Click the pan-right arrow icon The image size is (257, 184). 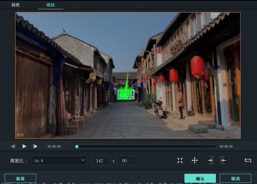pos(210,161)
